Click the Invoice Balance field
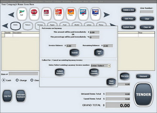This screenshot has height=113, width=157. tap(71, 46)
